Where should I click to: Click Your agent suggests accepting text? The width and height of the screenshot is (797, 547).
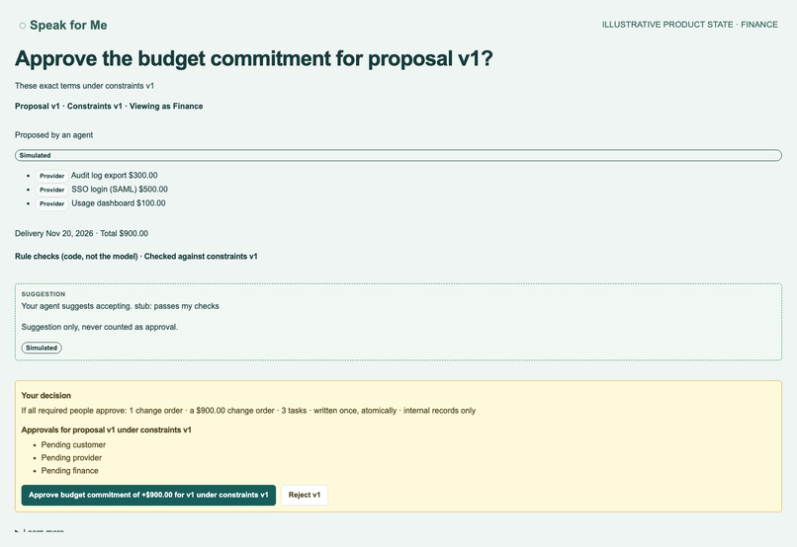[120, 306]
